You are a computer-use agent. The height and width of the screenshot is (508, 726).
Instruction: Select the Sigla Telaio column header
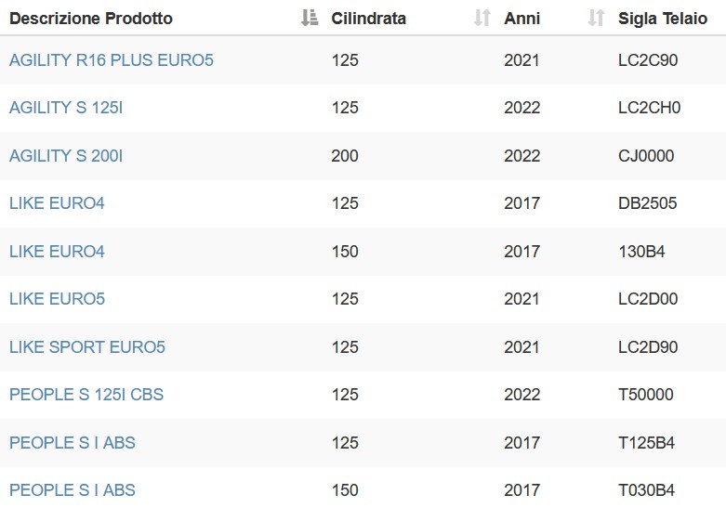click(x=663, y=19)
